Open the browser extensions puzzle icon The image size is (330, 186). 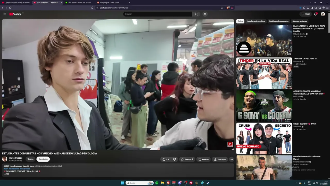tap(304, 8)
